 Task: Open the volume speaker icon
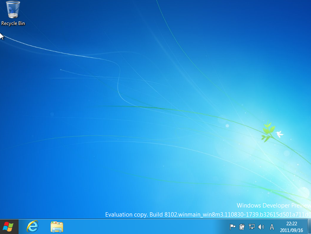click(x=261, y=227)
